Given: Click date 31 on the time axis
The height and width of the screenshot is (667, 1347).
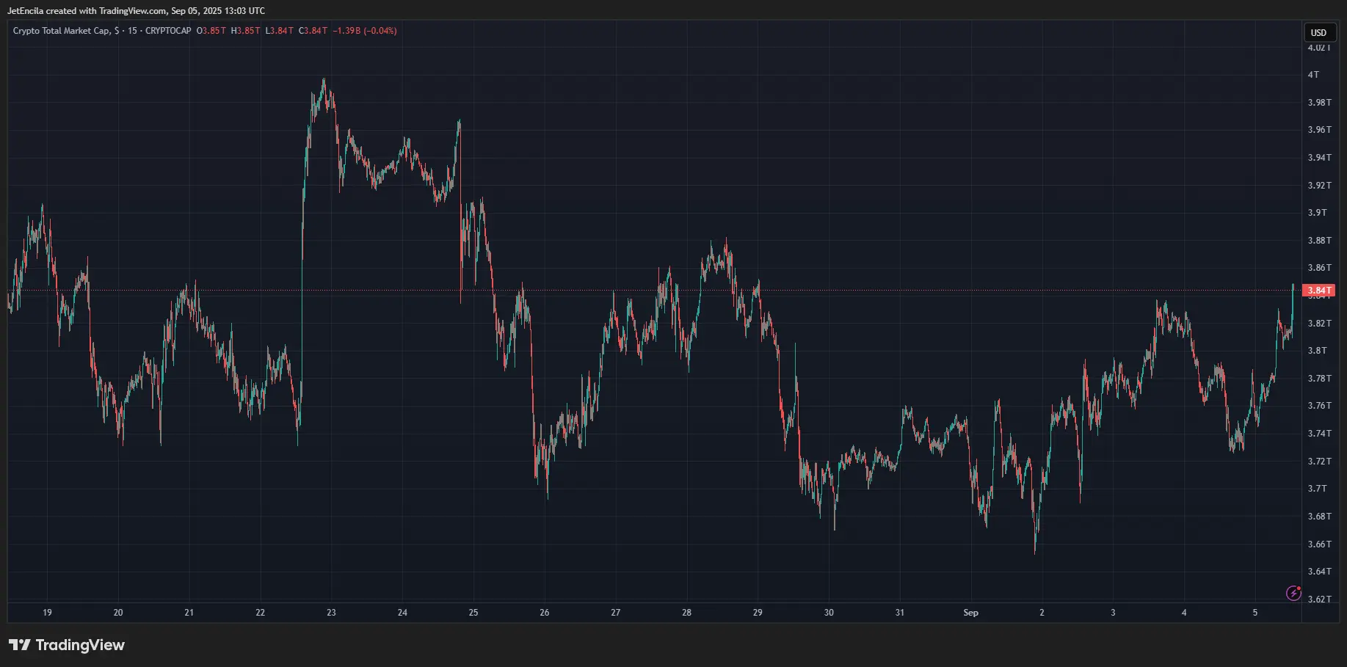Looking at the screenshot, I should click(900, 613).
